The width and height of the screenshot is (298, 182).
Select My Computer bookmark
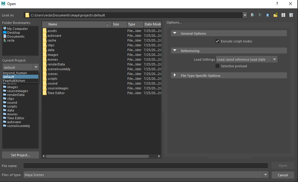[16, 29]
